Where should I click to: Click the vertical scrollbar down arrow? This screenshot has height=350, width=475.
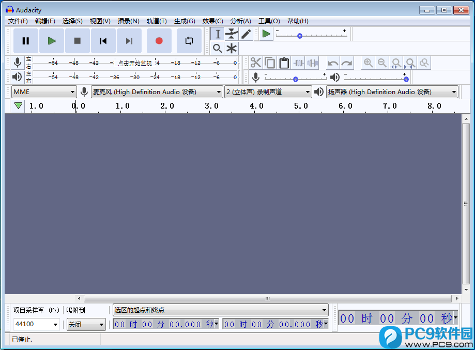(466, 290)
